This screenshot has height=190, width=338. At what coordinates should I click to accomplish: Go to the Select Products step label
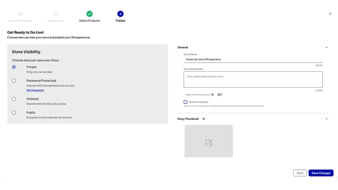[90, 21]
